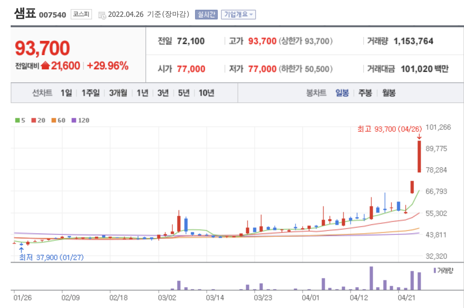Select the 1주일 line chart period

click(x=90, y=93)
